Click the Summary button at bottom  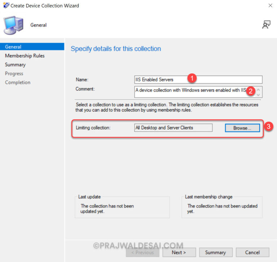click(x=216, y=252)
